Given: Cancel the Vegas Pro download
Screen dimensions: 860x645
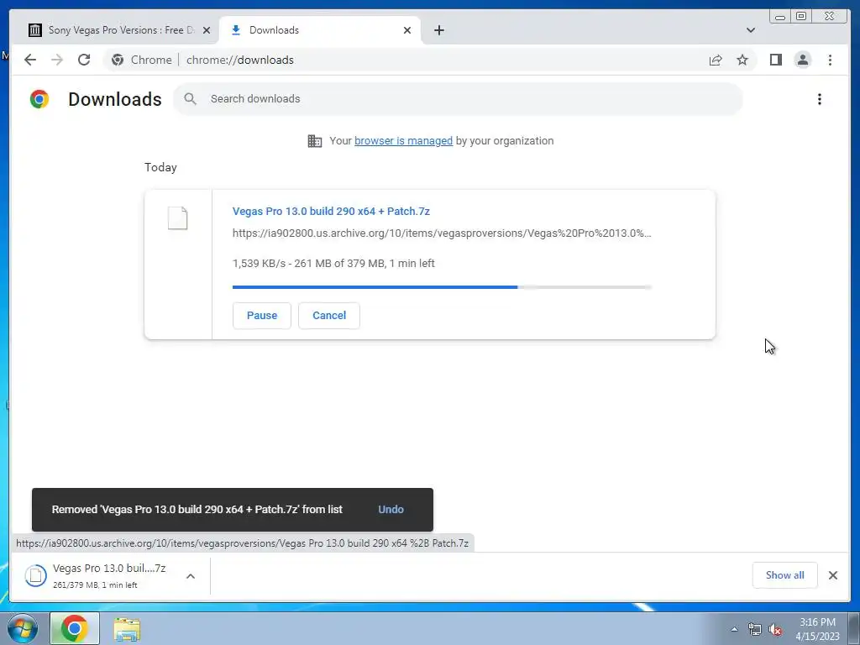Looking at the screenshot, I should click(329, 316).
